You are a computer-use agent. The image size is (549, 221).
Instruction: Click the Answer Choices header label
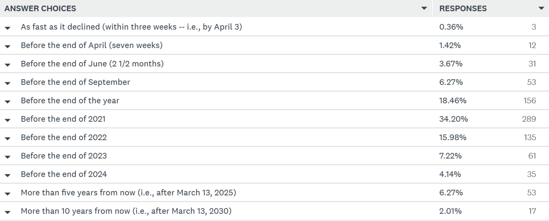(40, 9)
